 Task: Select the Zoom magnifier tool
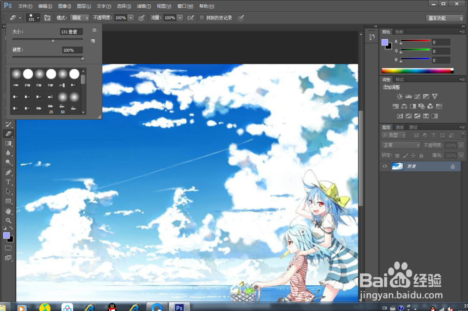8,221
